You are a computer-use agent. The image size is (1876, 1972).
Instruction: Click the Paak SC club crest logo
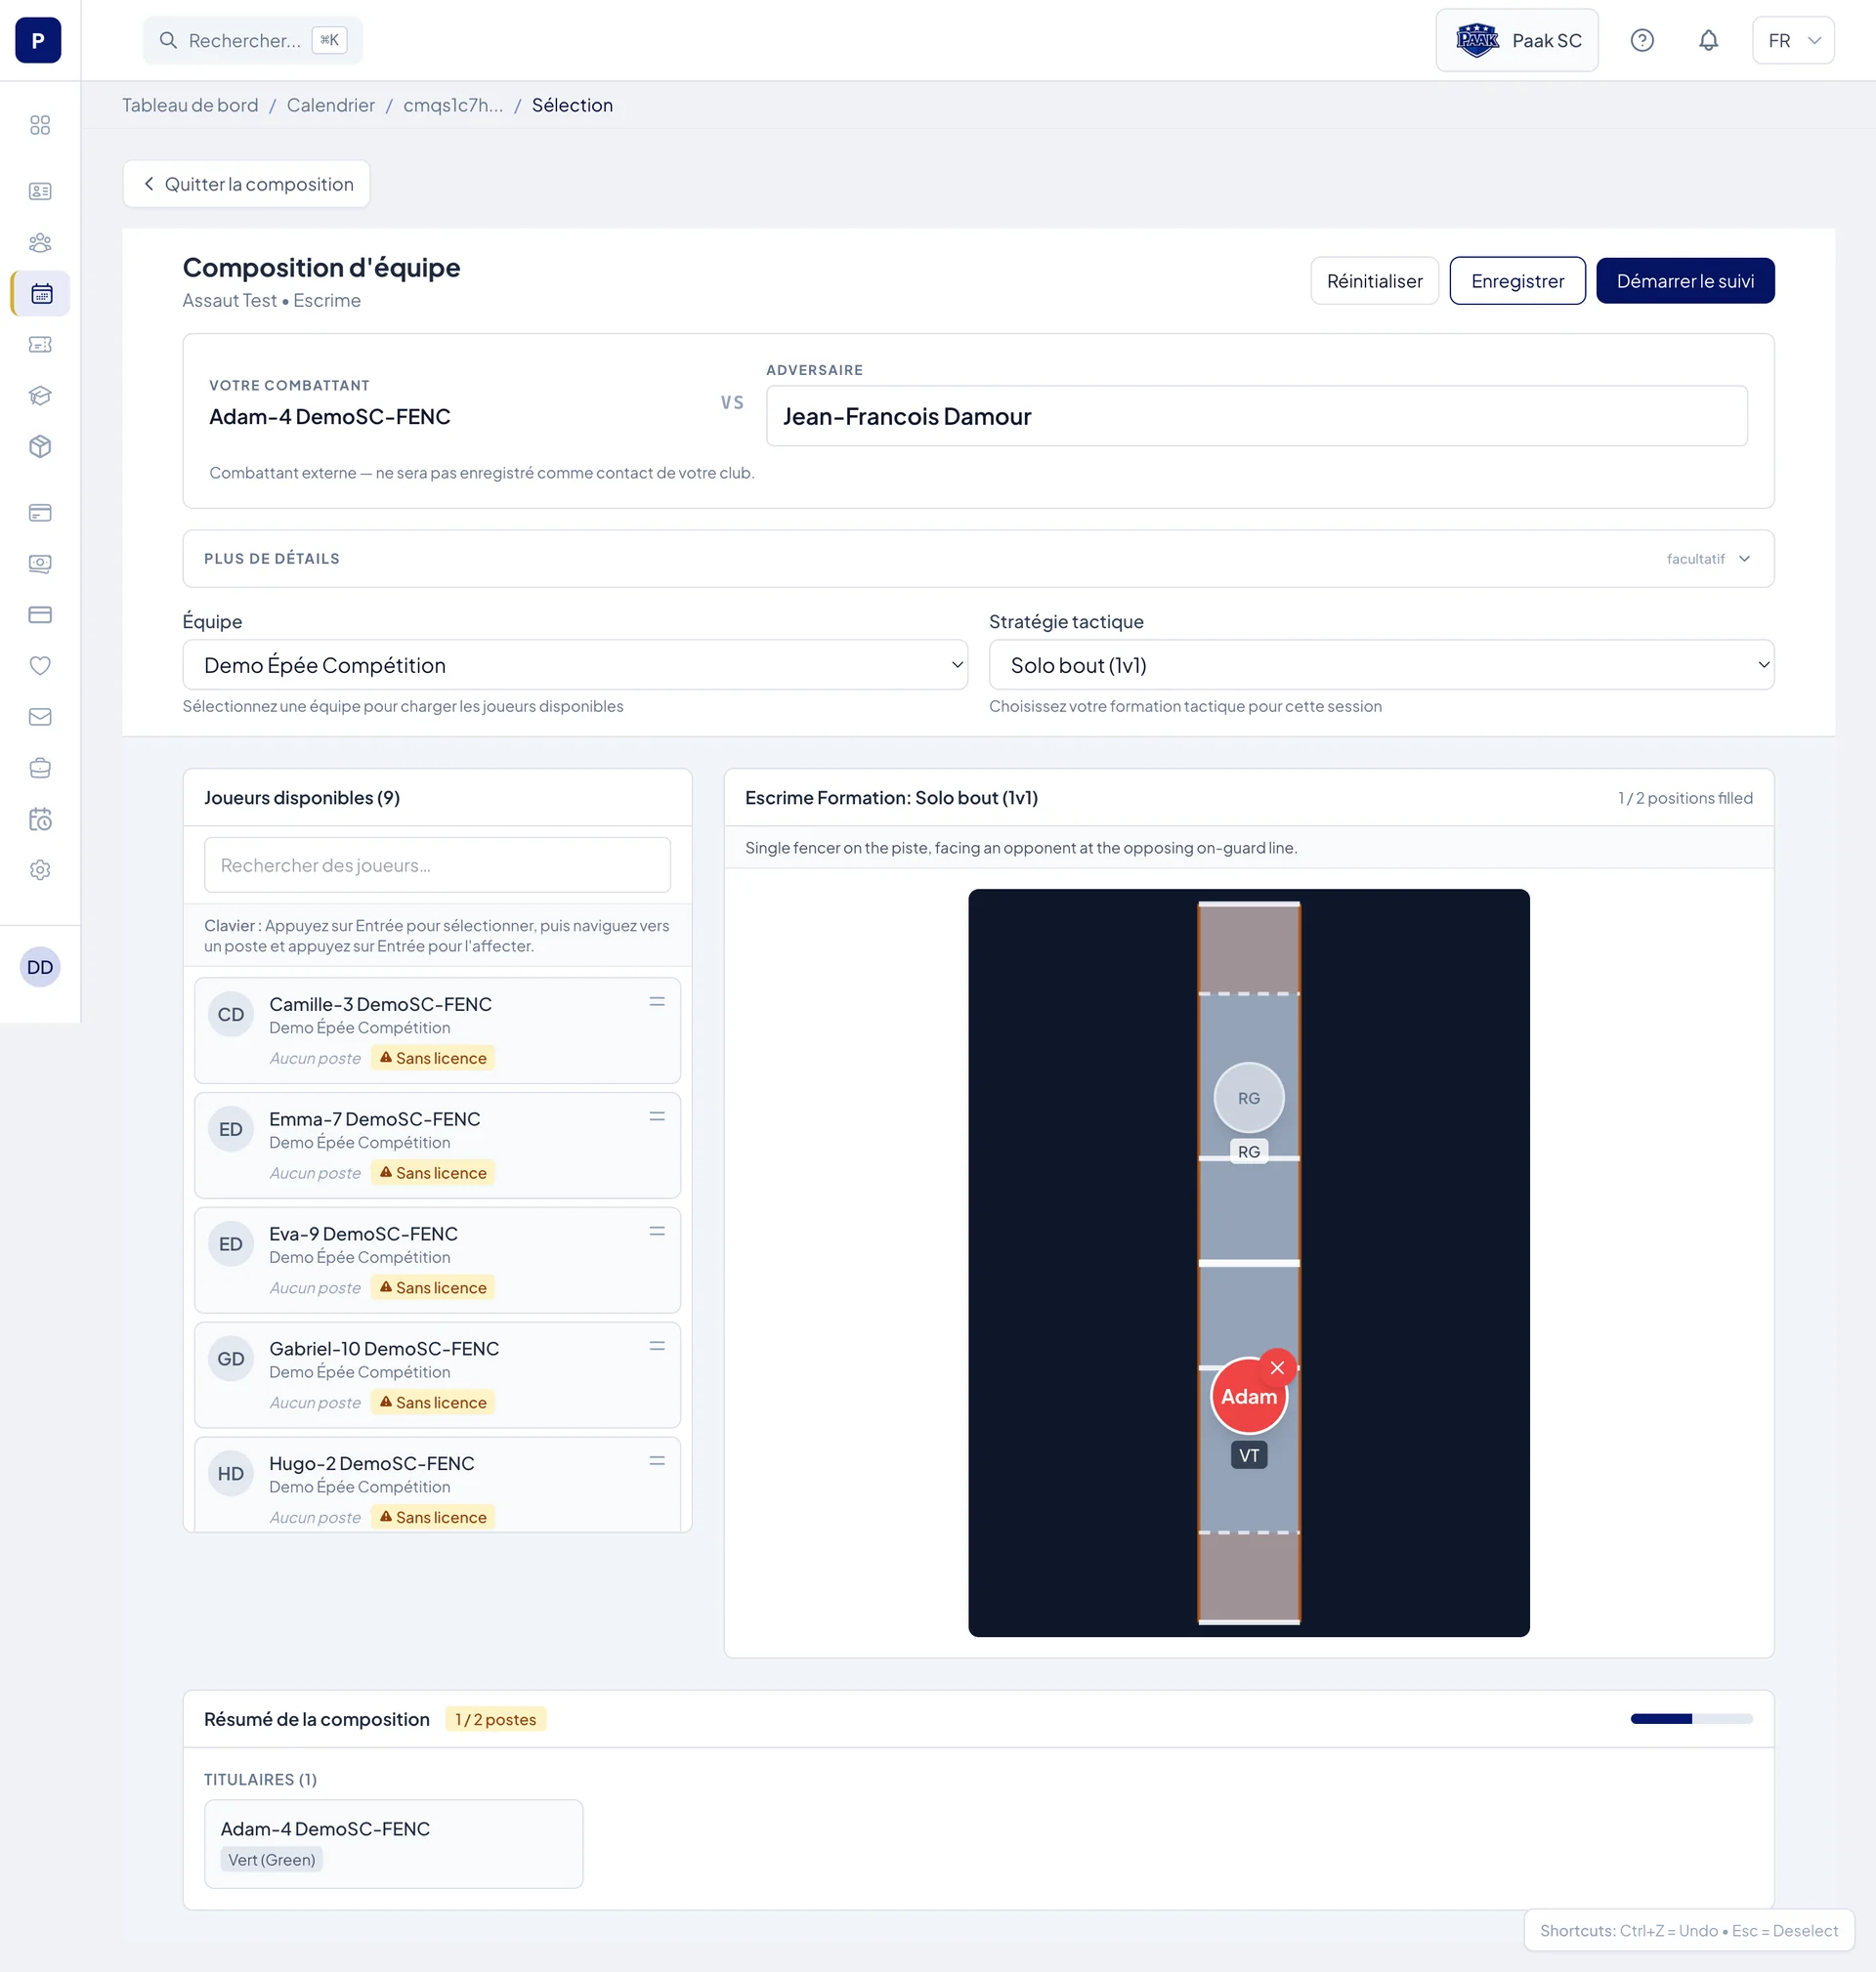click(x=1477, y=40)
